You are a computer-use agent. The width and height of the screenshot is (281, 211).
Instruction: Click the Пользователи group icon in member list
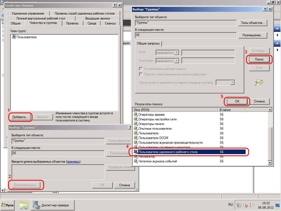14,37
